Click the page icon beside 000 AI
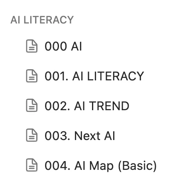 point(31,46)
